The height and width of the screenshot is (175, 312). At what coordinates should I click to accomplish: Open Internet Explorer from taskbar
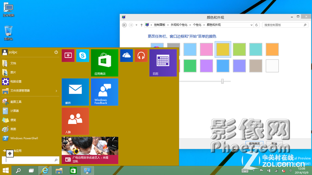tap(45, 171)
